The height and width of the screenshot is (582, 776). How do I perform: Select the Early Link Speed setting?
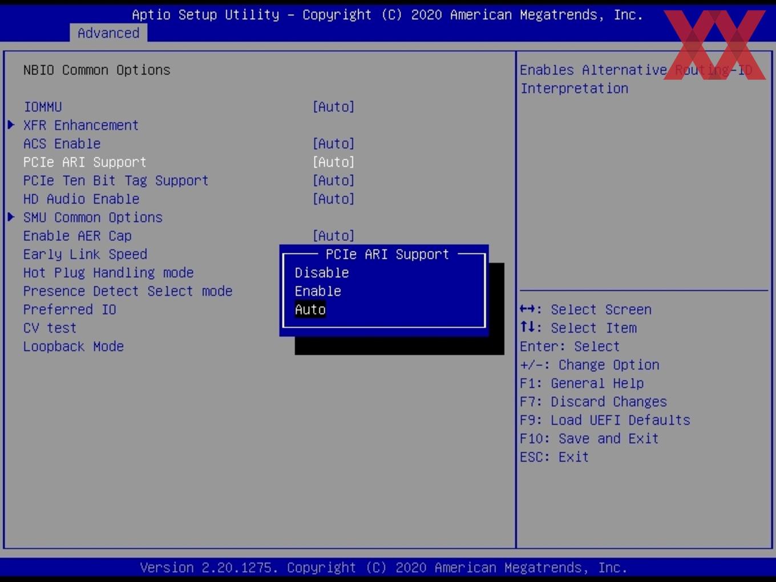coord(86,254)
